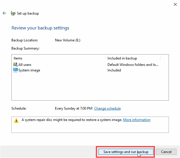
Task: Click the Set up backup wizard icon
Action: pyautogui.click(x=13, y=13)
